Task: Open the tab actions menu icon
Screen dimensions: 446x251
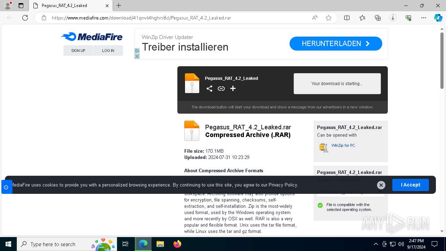Action: point(21,6)
